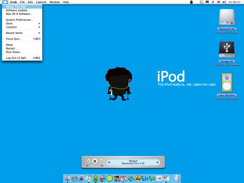The height and width of the screenshot is (183, 244).
Task: Open Microsoft Word icon in Dock
Action: point(145,178)
